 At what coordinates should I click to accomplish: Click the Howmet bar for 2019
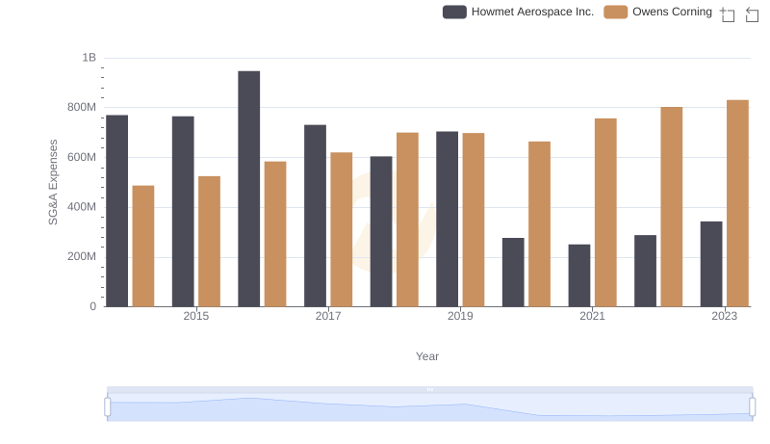[447, 219]
